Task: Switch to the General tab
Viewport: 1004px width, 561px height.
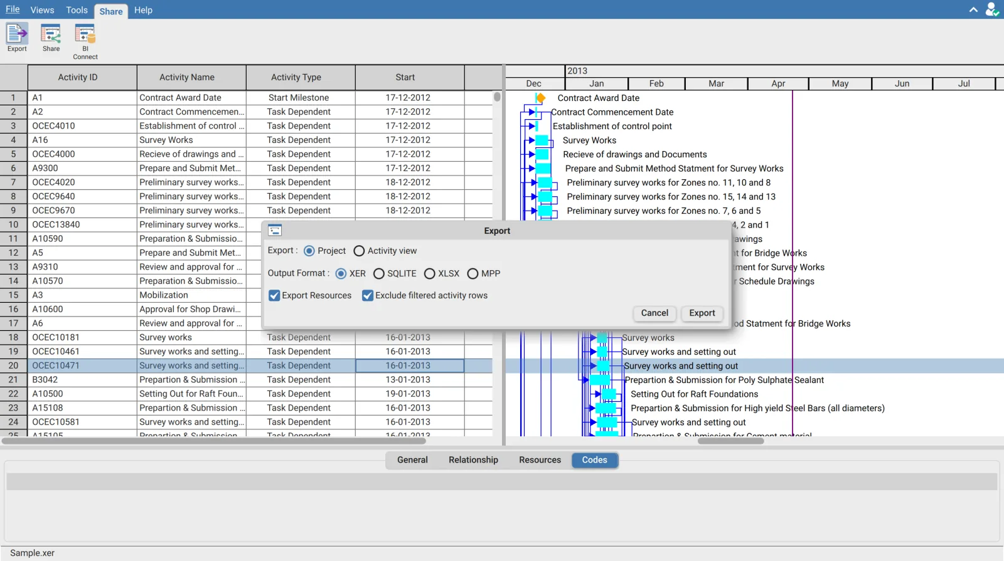Action: click(412, 460)
